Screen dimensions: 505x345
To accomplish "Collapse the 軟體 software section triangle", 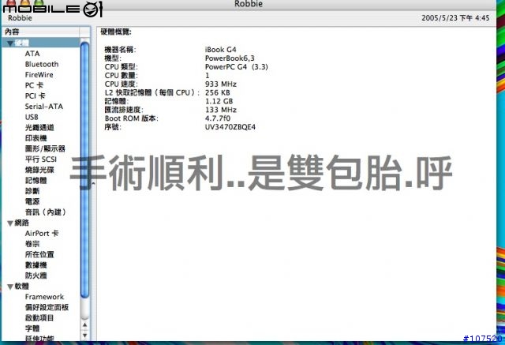I will (10, 287).
